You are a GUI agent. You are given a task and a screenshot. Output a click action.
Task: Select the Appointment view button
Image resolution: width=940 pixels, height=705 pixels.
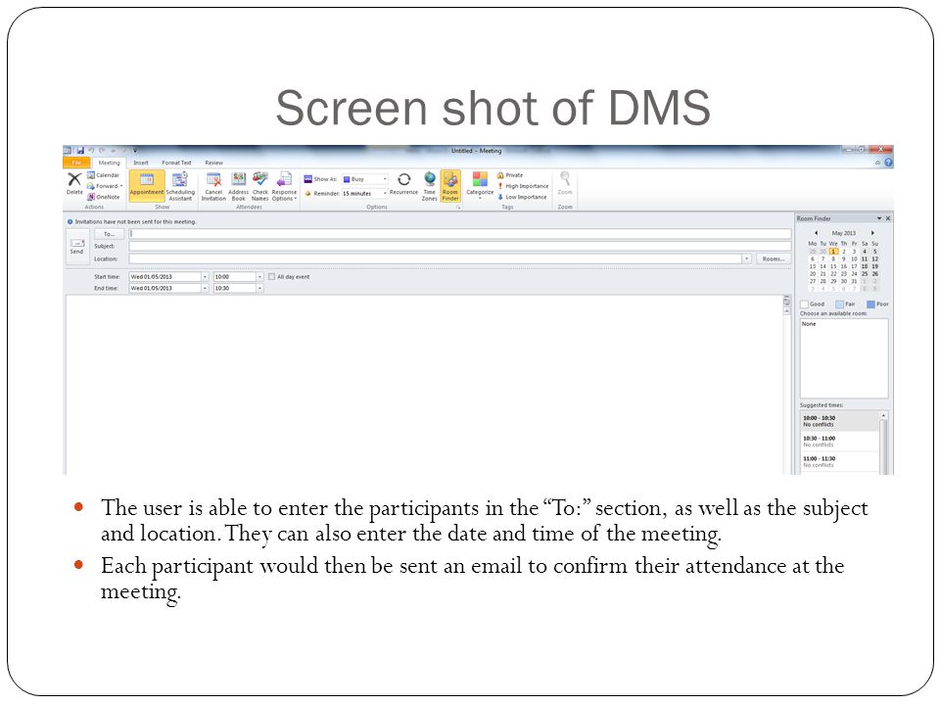(146, 186)
